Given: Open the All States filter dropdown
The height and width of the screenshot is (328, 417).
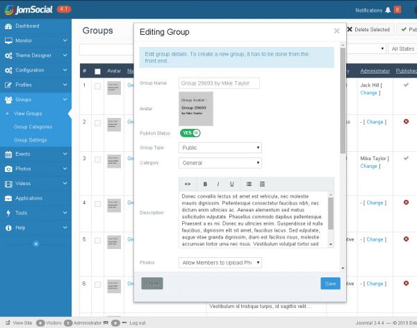Looking at the screenshot, I should coord(402,49).
